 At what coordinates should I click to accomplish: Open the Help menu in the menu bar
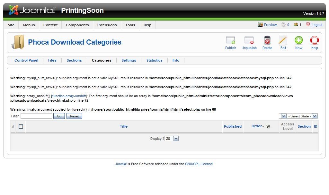(147, 25)
